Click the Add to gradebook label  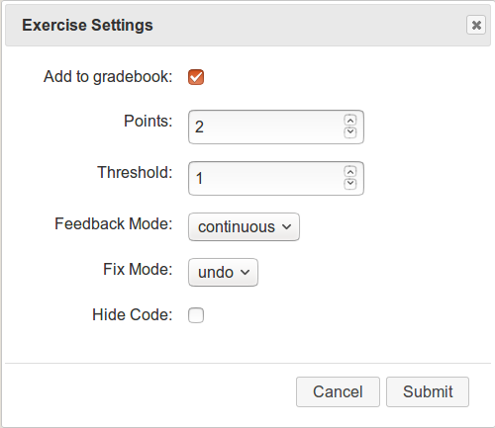point(108,77)
